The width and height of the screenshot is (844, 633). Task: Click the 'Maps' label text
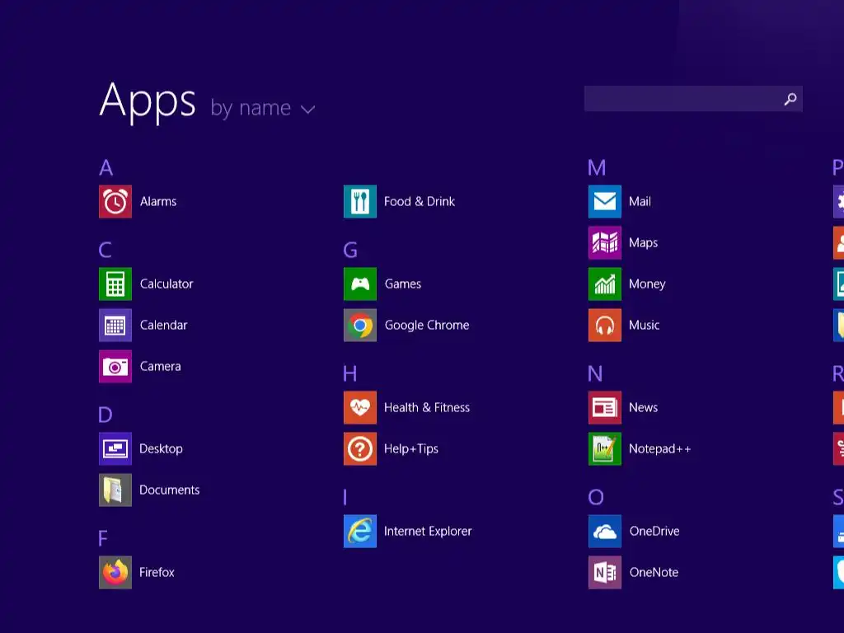pos(643,243)
